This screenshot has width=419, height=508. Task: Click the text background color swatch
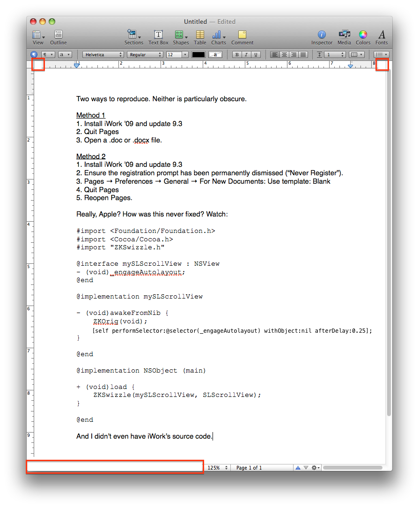(x=215, y=55)
